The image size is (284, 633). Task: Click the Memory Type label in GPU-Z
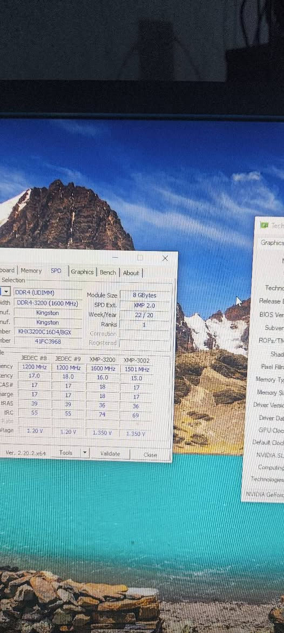pyautogui.click(x=269, y=379)
